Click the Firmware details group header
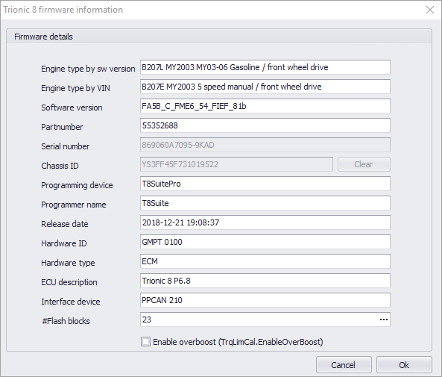Viewport: 442px width, 377px height. (219, 37)
